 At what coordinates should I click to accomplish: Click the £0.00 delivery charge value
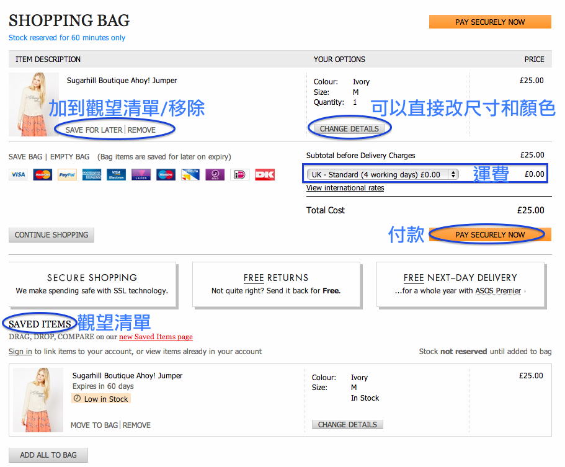[x=535, y=174]
